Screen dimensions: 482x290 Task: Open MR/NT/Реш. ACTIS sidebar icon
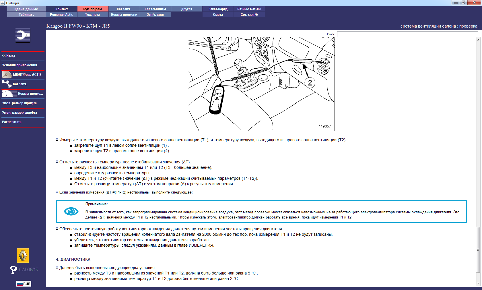click(7, 75)
